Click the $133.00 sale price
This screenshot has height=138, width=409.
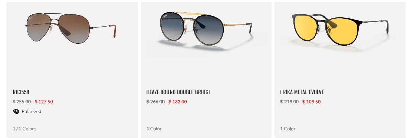[x=178, y=102]
